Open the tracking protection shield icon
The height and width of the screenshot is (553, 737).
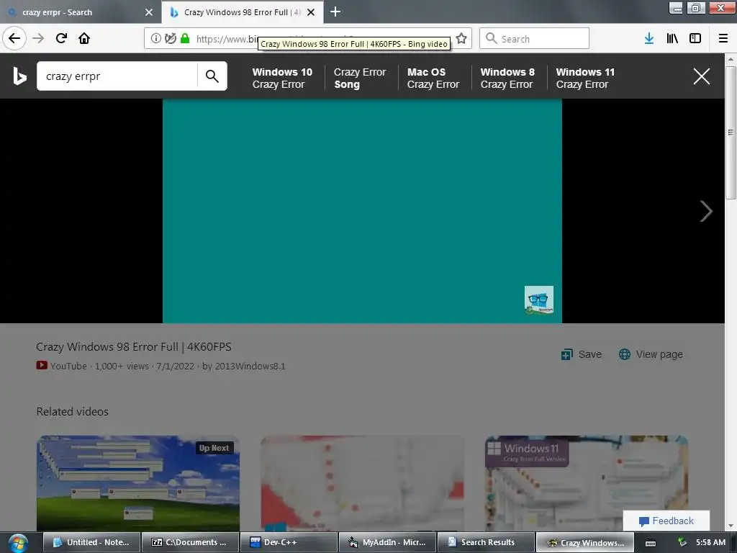(170, 39)
